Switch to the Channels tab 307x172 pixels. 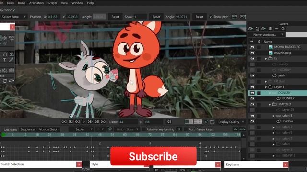10,129
